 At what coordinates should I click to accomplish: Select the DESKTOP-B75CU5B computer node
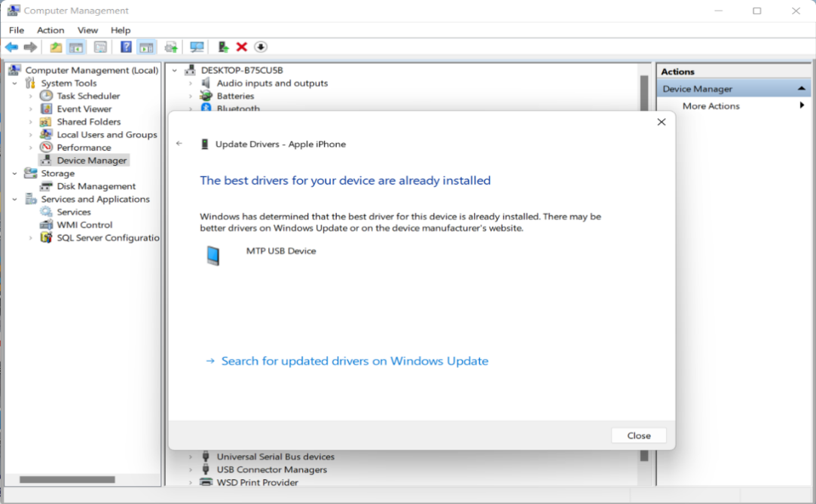click(241, 70)
